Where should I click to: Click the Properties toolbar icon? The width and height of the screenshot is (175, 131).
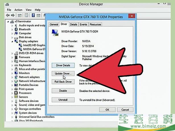coord(26,15)
